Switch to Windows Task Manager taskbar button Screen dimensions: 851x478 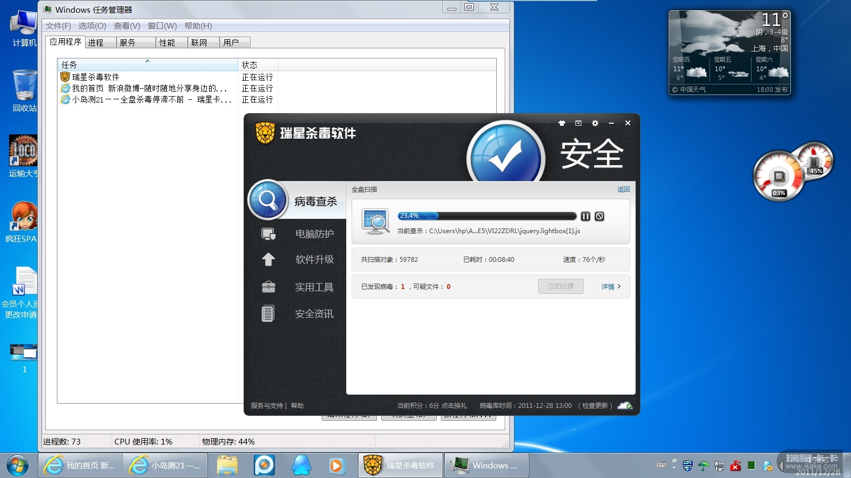pyautogui.click(x=487, y=466)
